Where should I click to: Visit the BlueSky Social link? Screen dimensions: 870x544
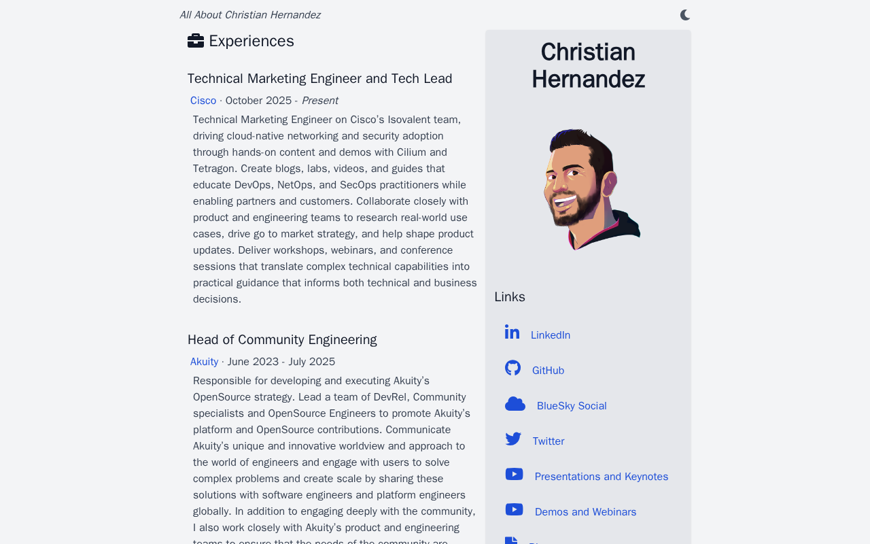click(x=572, y=406)
